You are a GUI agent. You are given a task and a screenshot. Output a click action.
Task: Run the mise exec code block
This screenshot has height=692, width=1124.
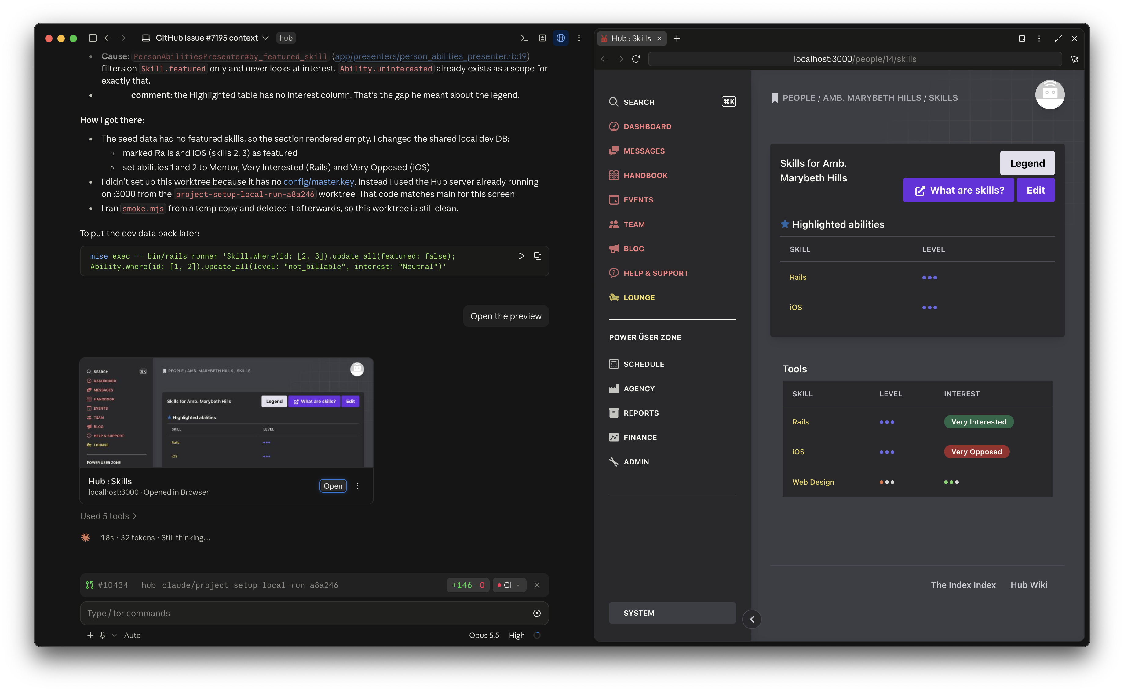pyautogui.click(x=521, y=256)
